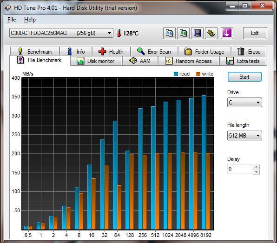Open the File menu
Image resolution: width=277 pixels, height=243 pixels.
coord(12,20)
